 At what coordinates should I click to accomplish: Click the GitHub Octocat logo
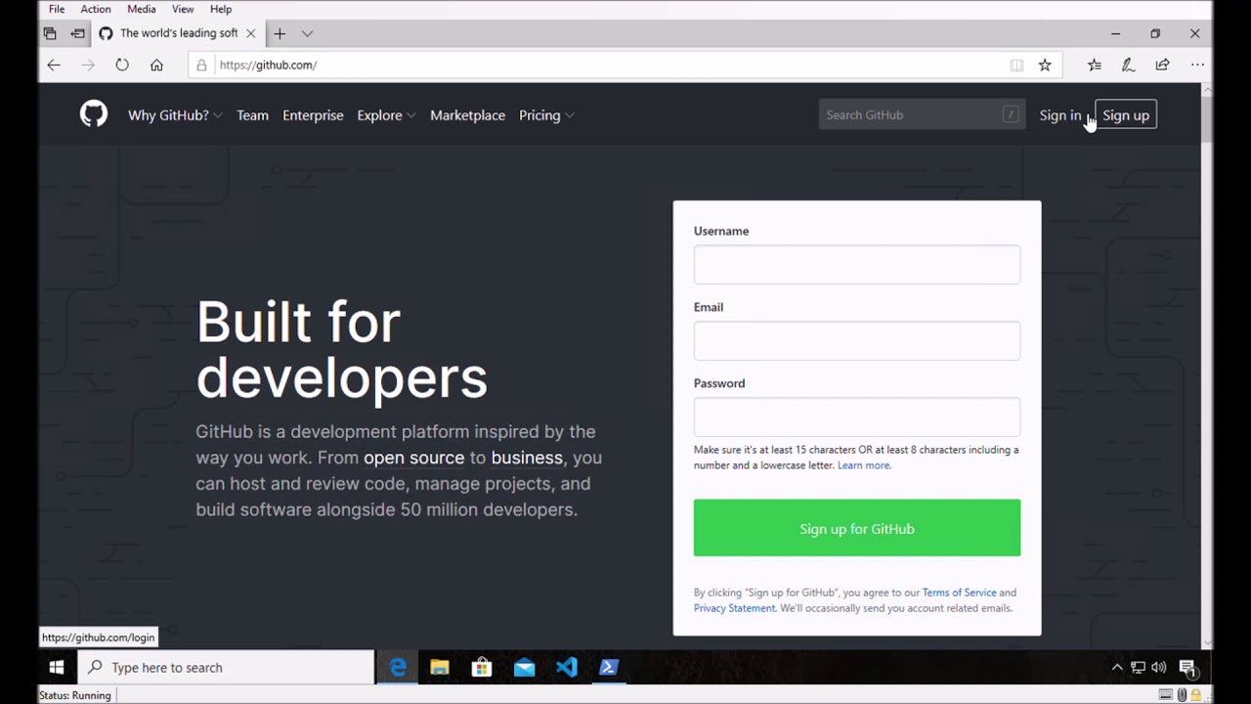click(94, 114)
